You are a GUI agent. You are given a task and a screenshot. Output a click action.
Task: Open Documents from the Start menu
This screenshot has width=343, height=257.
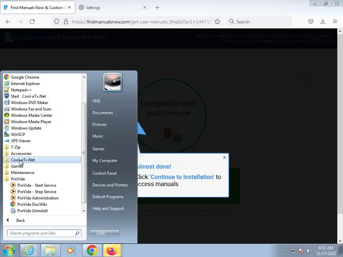(x=102, y=113)
